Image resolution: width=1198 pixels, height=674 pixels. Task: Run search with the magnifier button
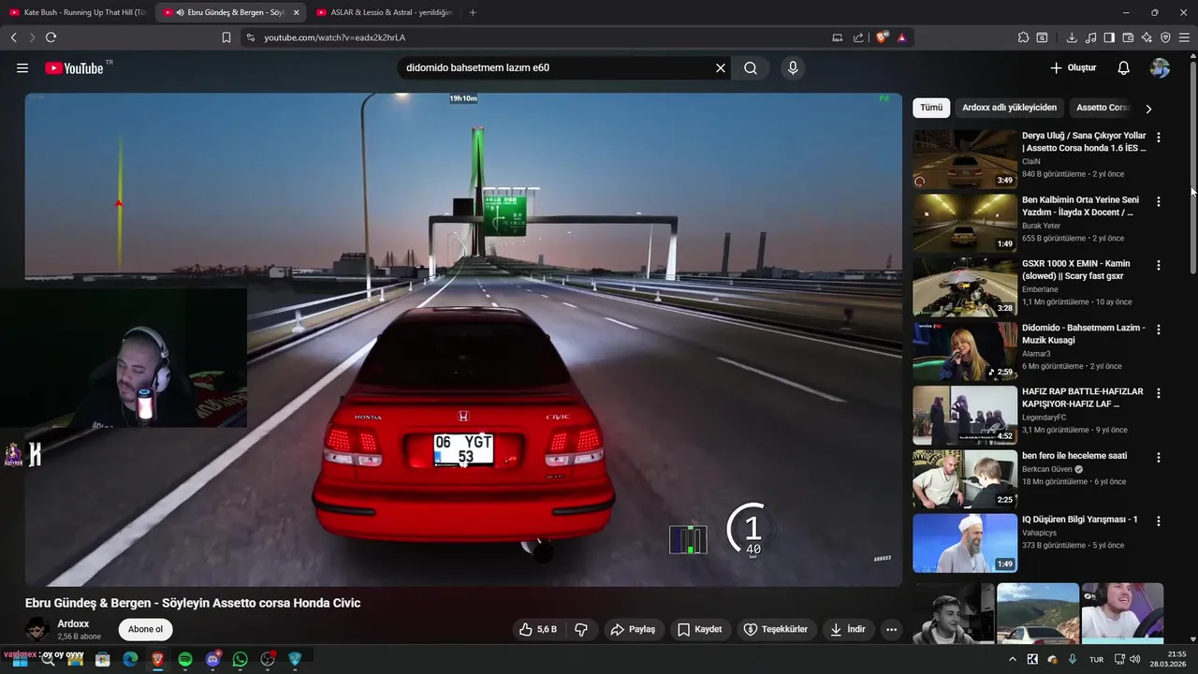(751, 68)
